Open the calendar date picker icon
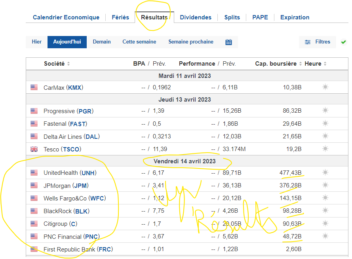The width and height of the screenshot is (352, 259). click(x=228, y=42)
